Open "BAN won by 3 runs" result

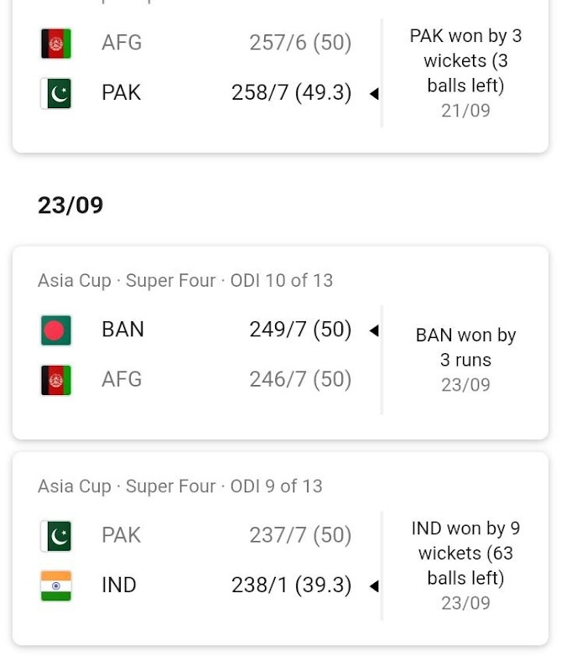465,347
